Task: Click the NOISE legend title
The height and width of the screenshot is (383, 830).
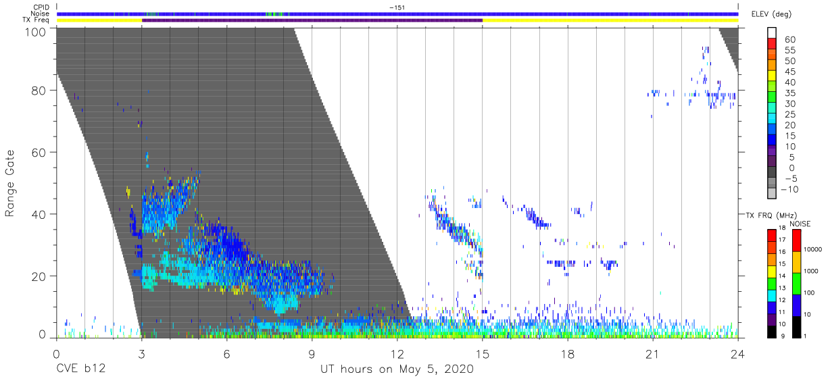Action: [x=800, y=224]
